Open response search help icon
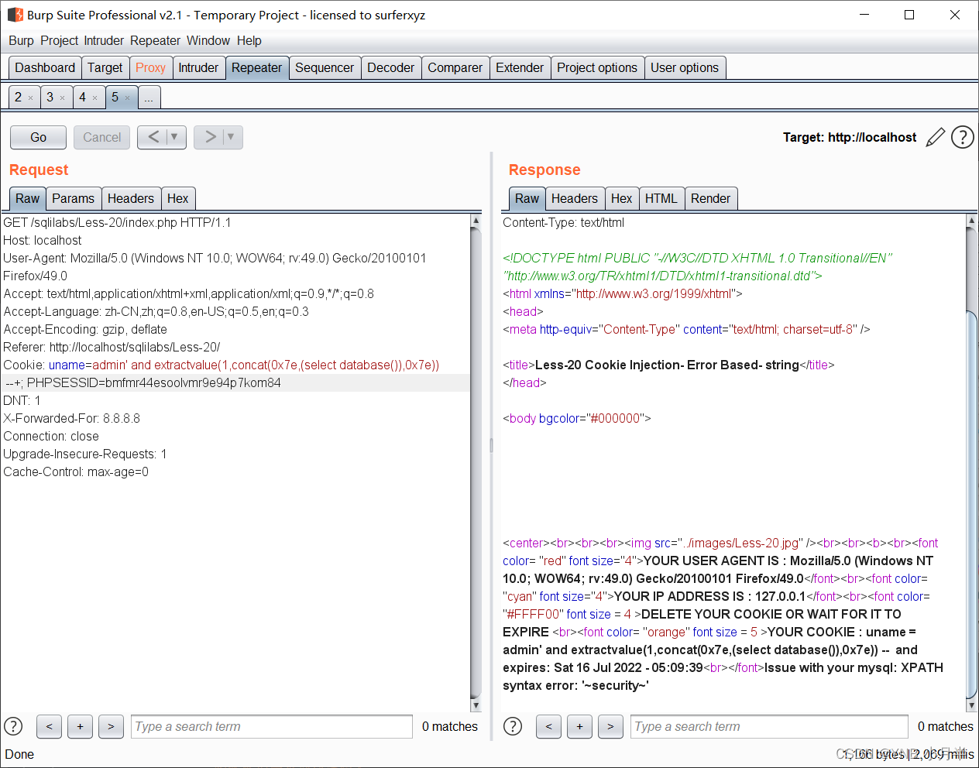Viewport: 979px width, 768px height. 513,726
